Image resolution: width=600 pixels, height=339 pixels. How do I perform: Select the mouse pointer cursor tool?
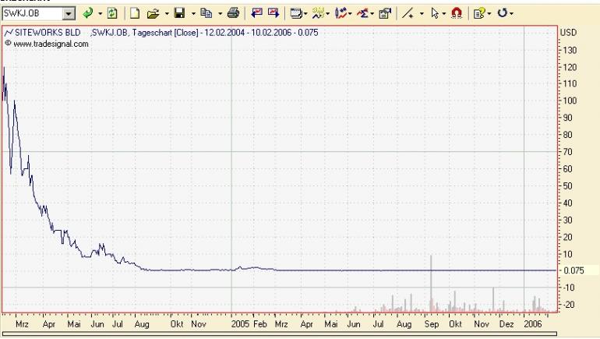(x=434, y=13)
